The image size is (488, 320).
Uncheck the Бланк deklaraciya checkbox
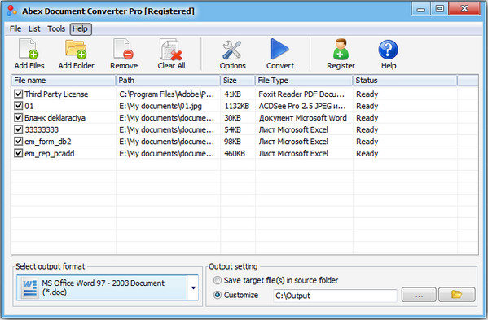(x=19, y=117)
